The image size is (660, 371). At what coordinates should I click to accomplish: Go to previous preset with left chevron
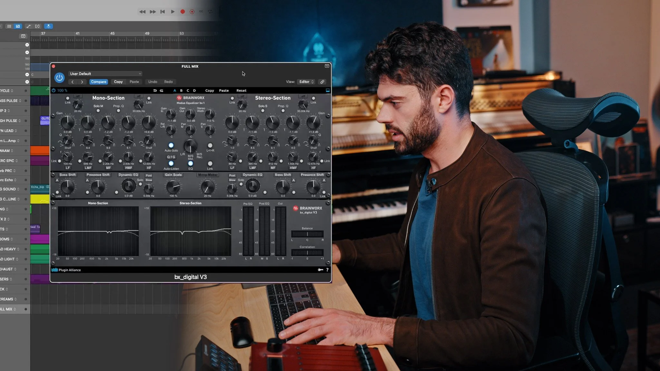coord(73,82)
